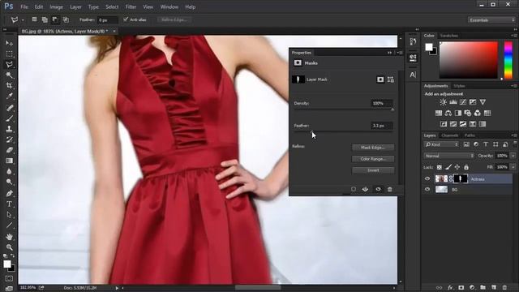Open the Layers panel flyout menu
Image resolution: width=519 pixels, height=292 pixels.
[514, 135]
